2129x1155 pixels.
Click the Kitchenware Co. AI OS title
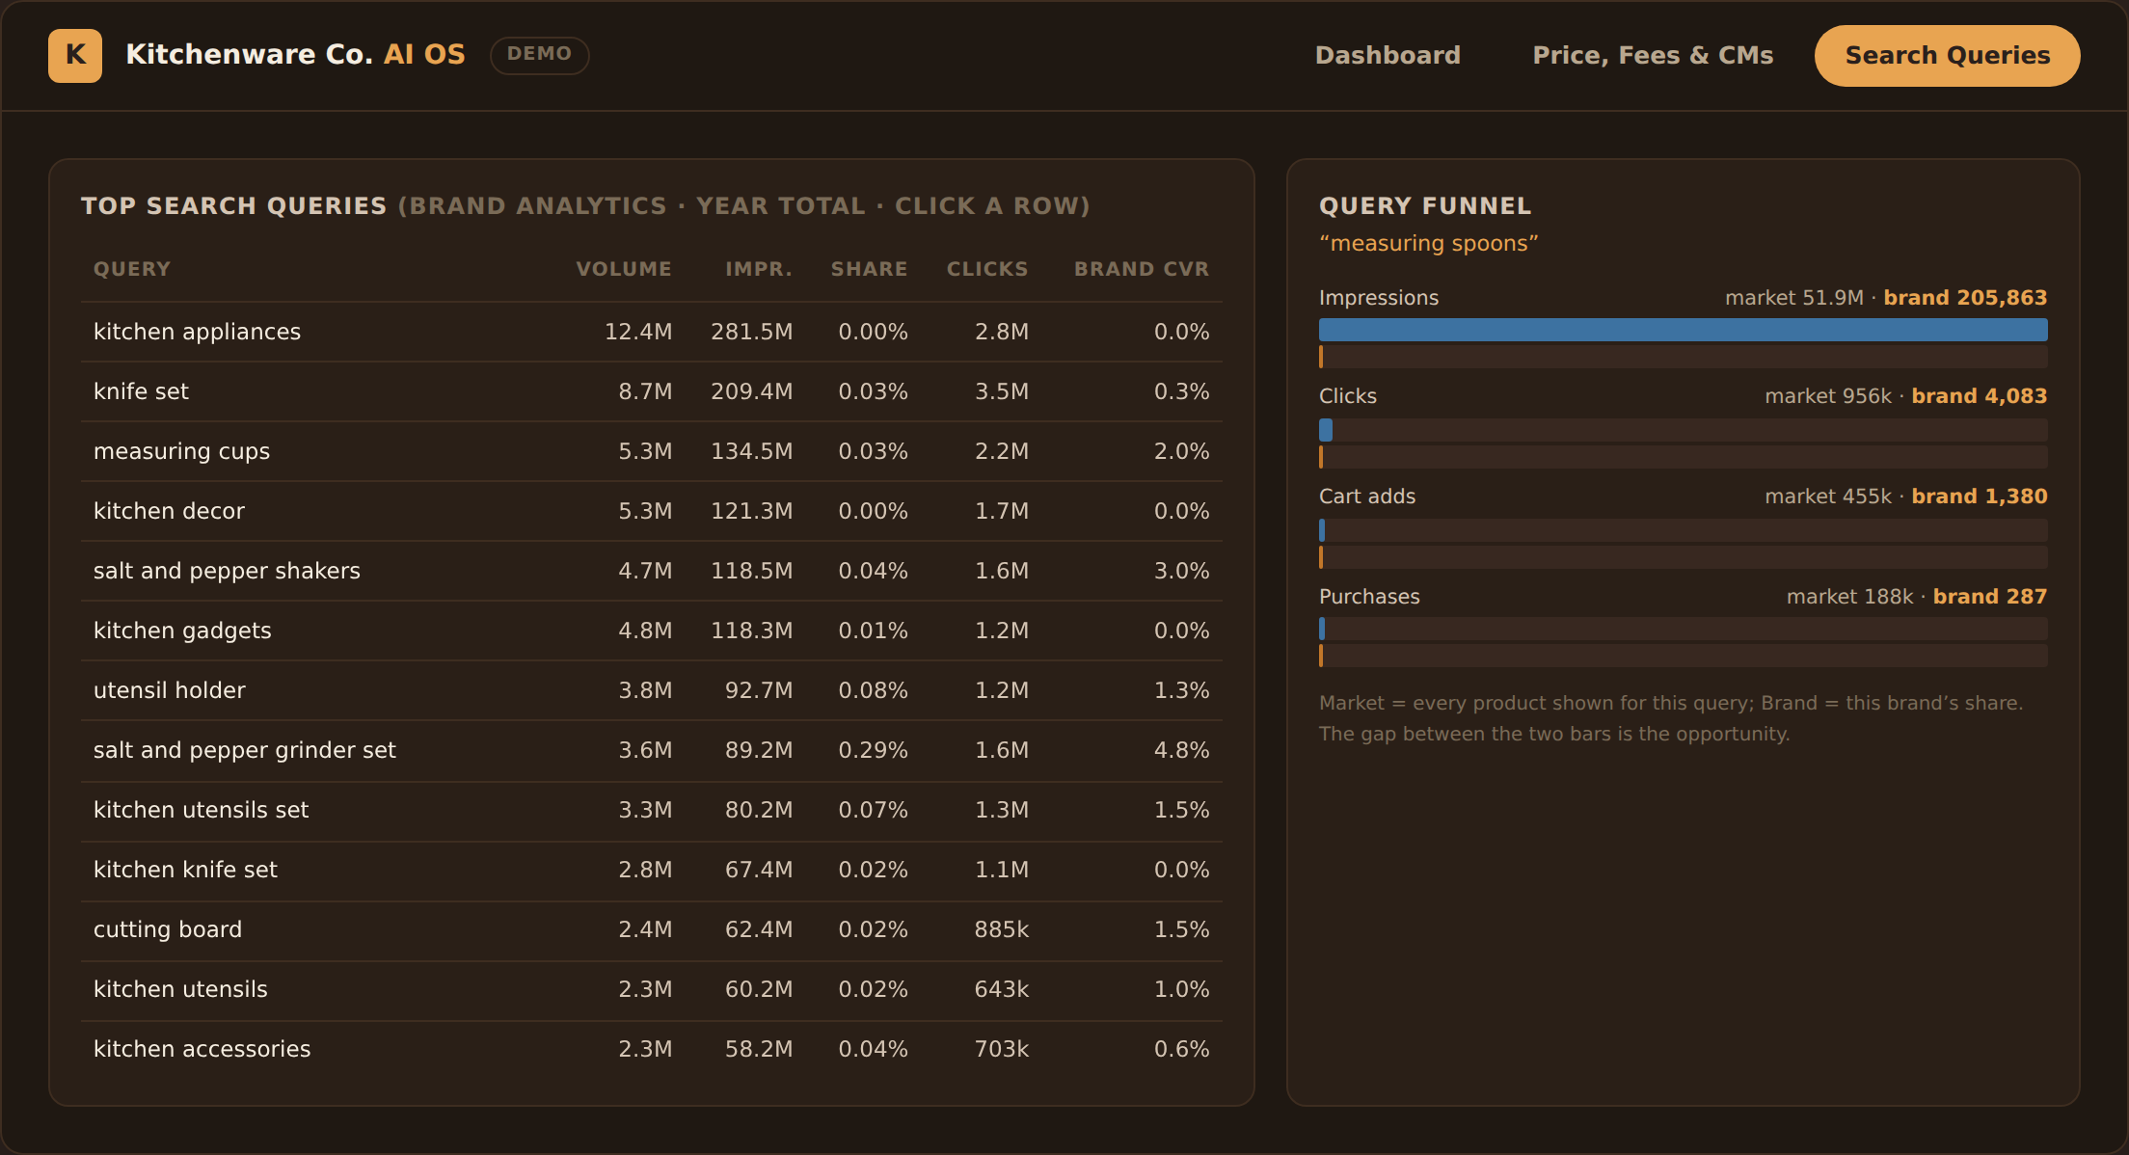tap(295, 54)
